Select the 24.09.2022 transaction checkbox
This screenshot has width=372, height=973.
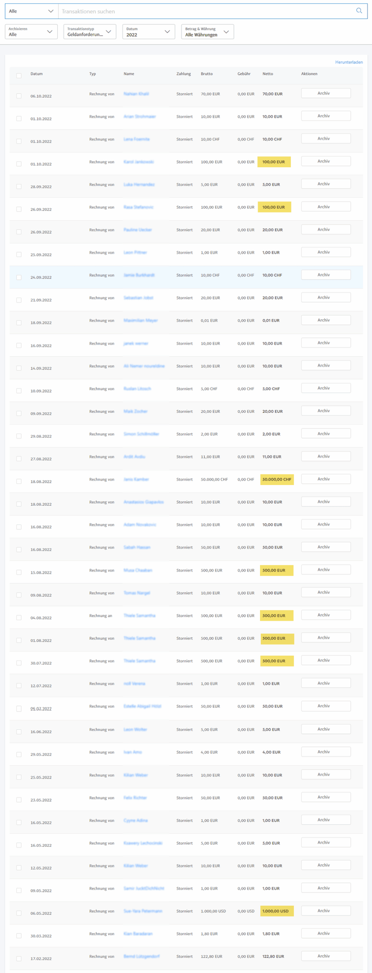[x=19, y=277]
